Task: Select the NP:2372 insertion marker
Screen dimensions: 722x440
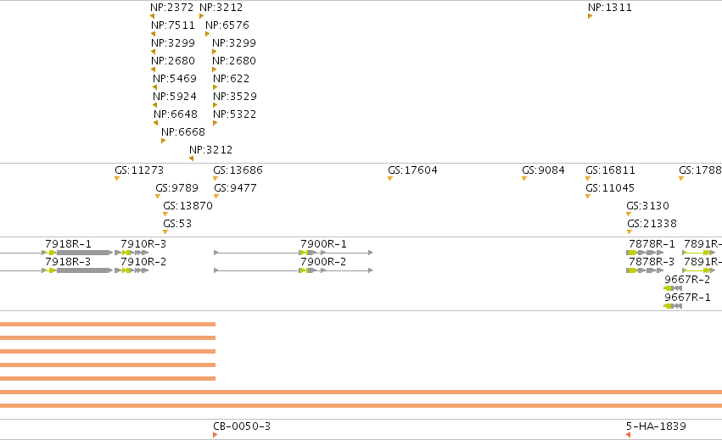Action: [x=153, y=16]
